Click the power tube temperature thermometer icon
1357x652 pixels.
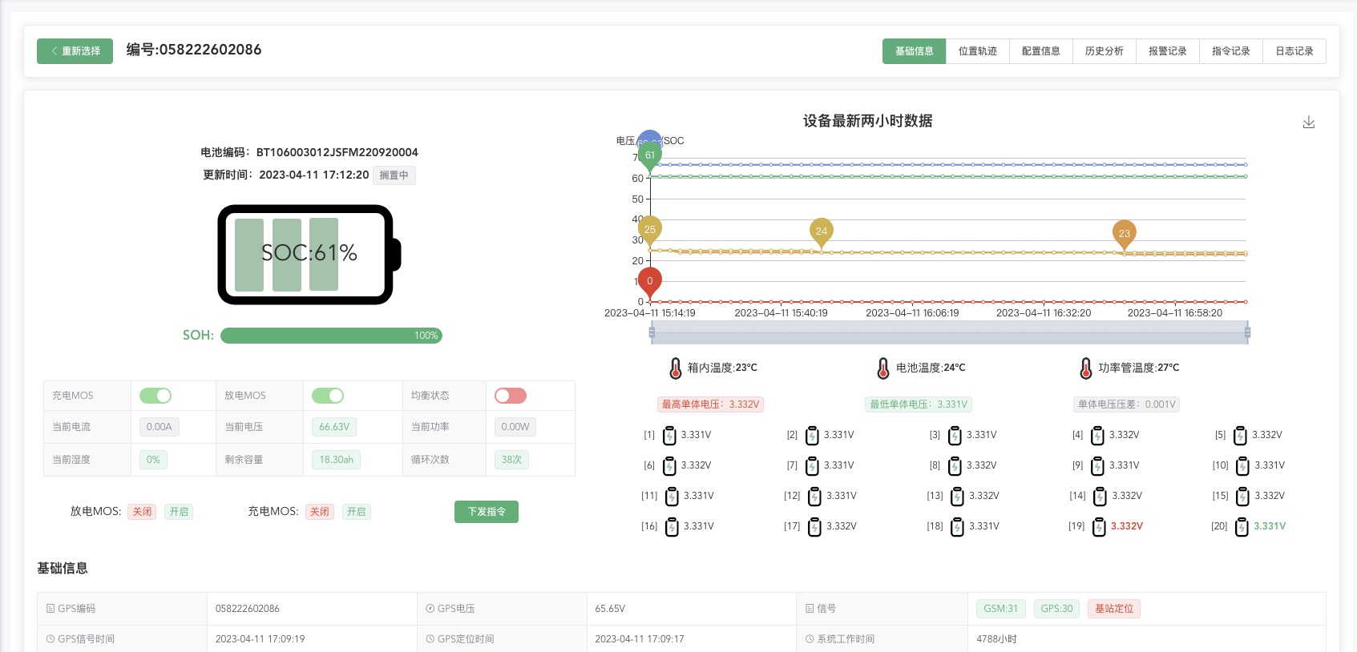[x=1086, y=368]
